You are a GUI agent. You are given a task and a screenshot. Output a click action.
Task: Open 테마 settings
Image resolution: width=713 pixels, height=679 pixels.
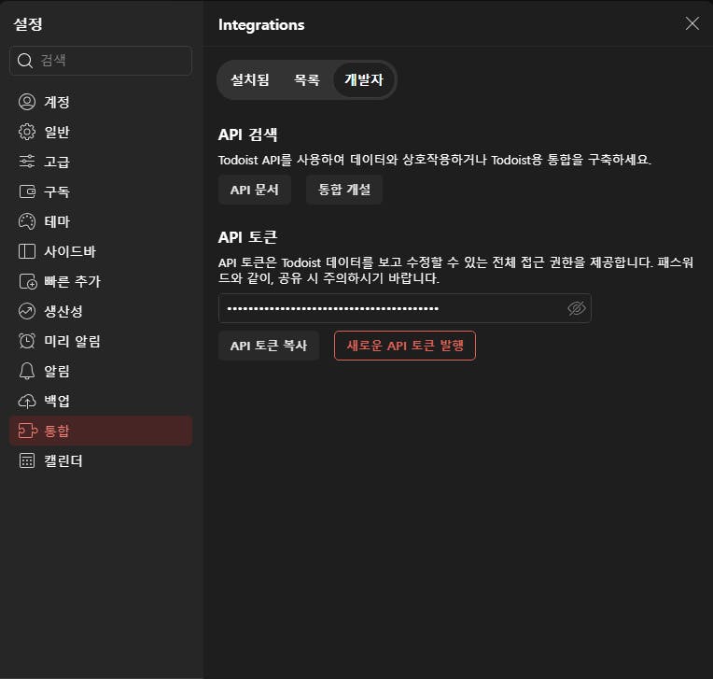(101, 221)
